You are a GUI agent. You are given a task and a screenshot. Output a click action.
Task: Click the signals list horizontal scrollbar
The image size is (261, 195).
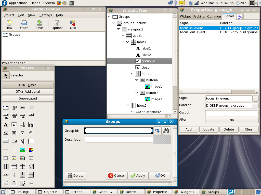219,91
